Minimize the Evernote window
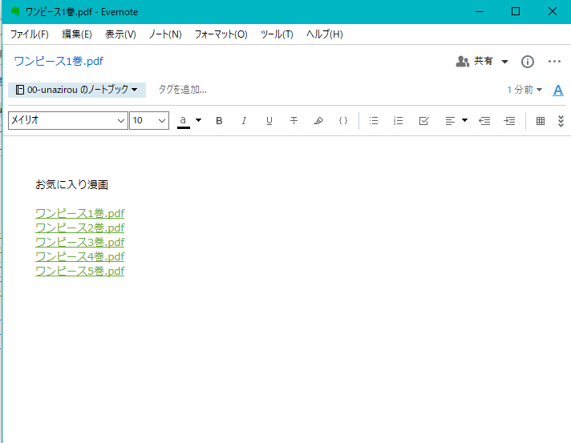Screen dimensions: 571x443 480,12
